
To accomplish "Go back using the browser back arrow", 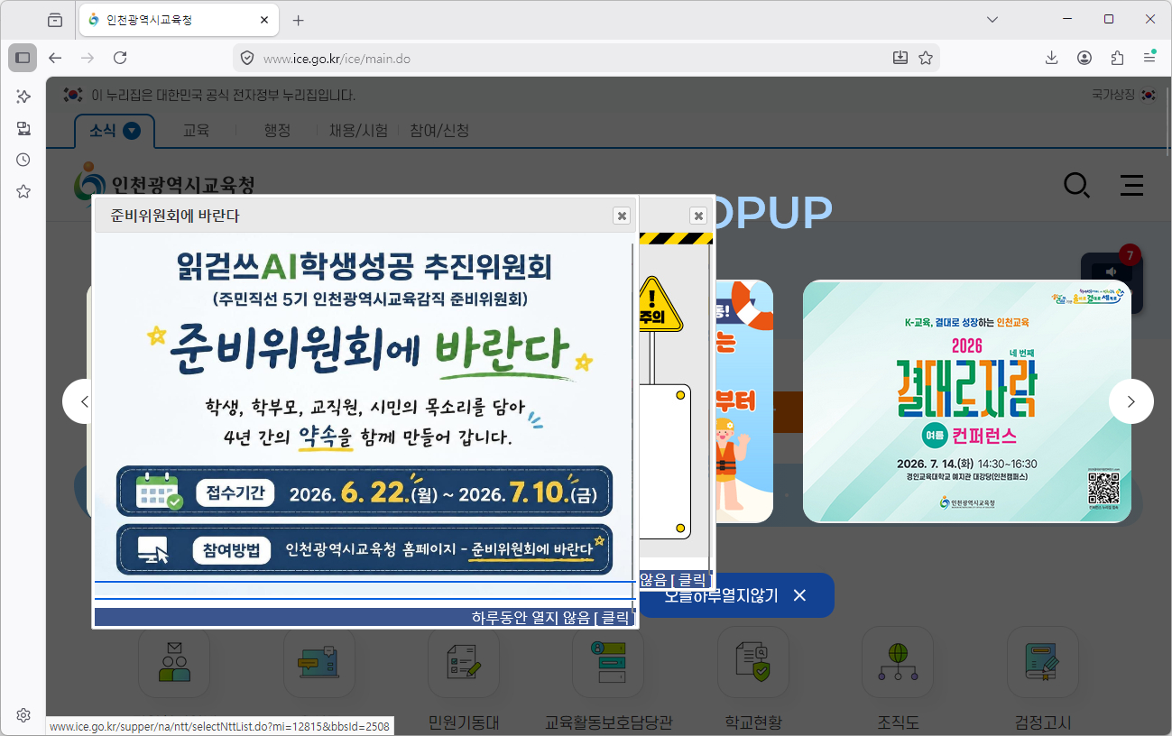I will click(x=55, y=58).
